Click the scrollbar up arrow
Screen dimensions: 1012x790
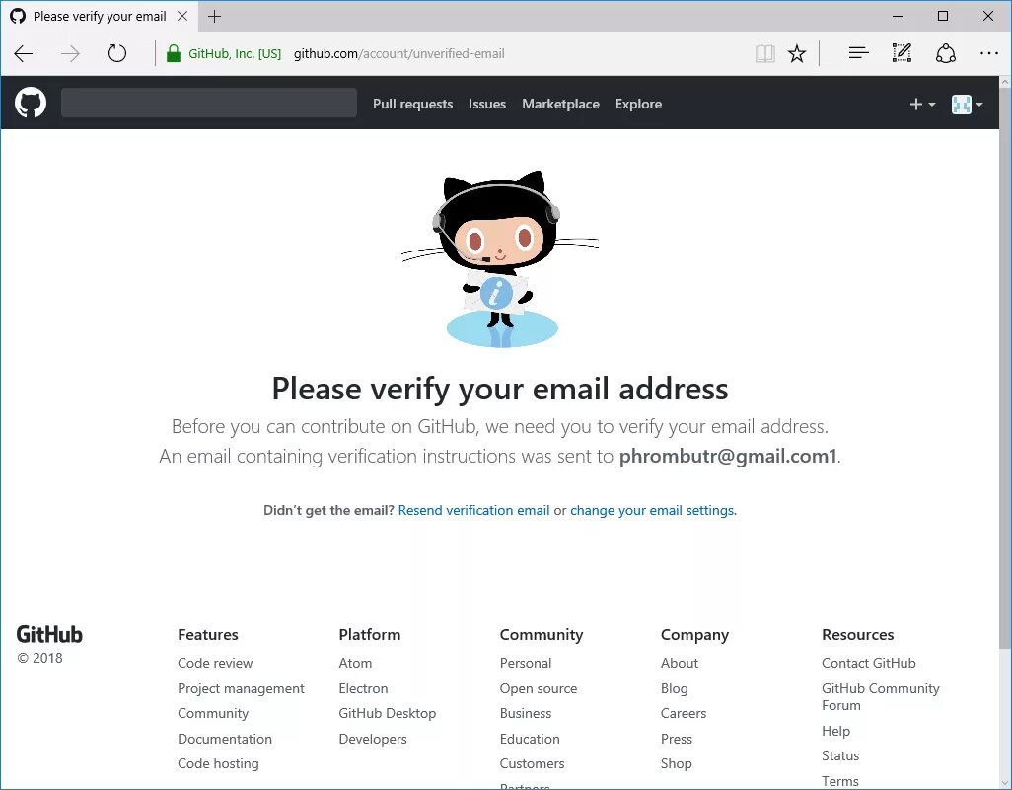[x=1005, y=83]
